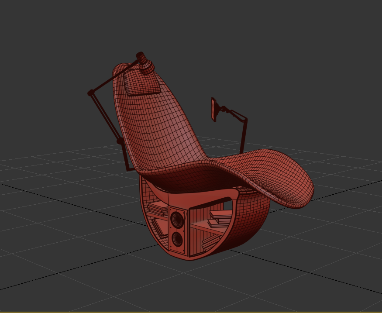Select the lamp arm elbow joint

pyautogui.click(x=91, y=93)
